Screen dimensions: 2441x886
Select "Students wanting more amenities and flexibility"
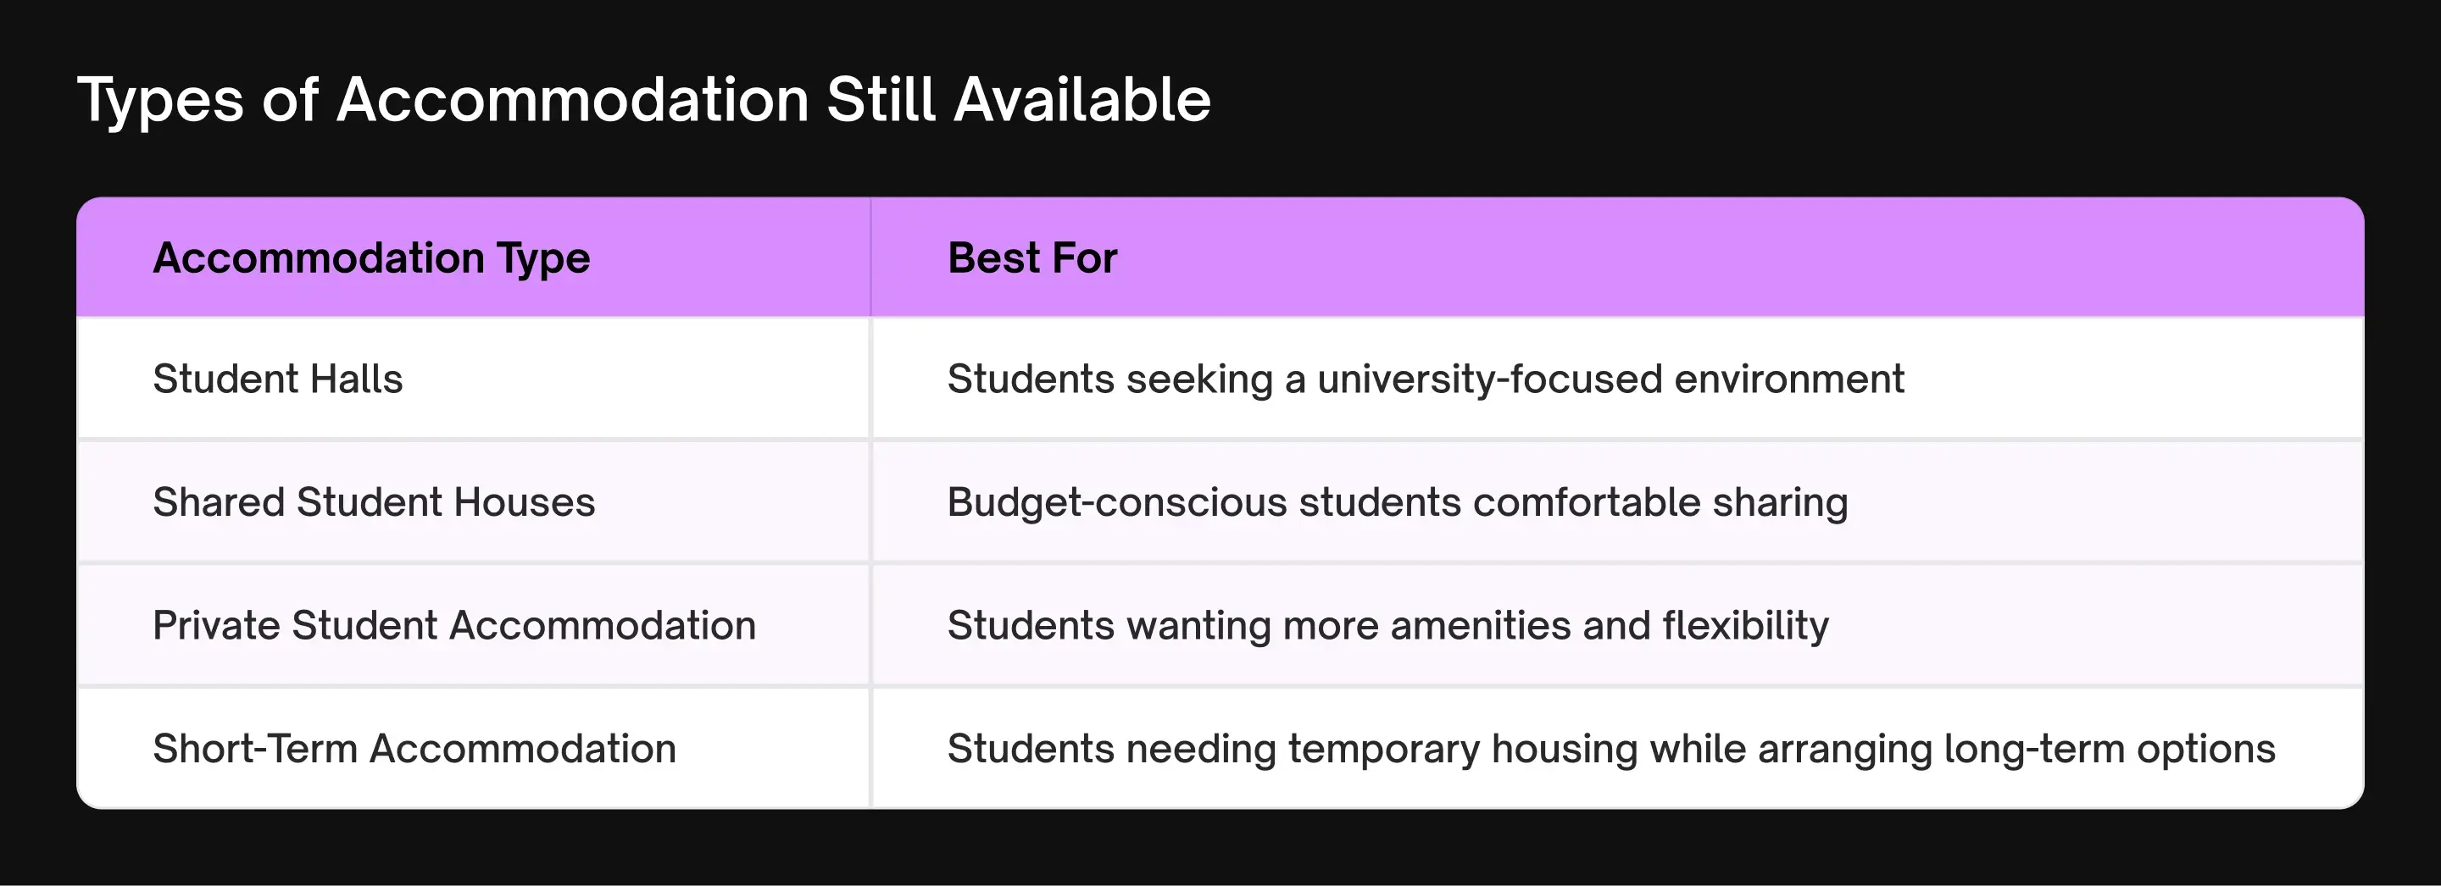1388,625
